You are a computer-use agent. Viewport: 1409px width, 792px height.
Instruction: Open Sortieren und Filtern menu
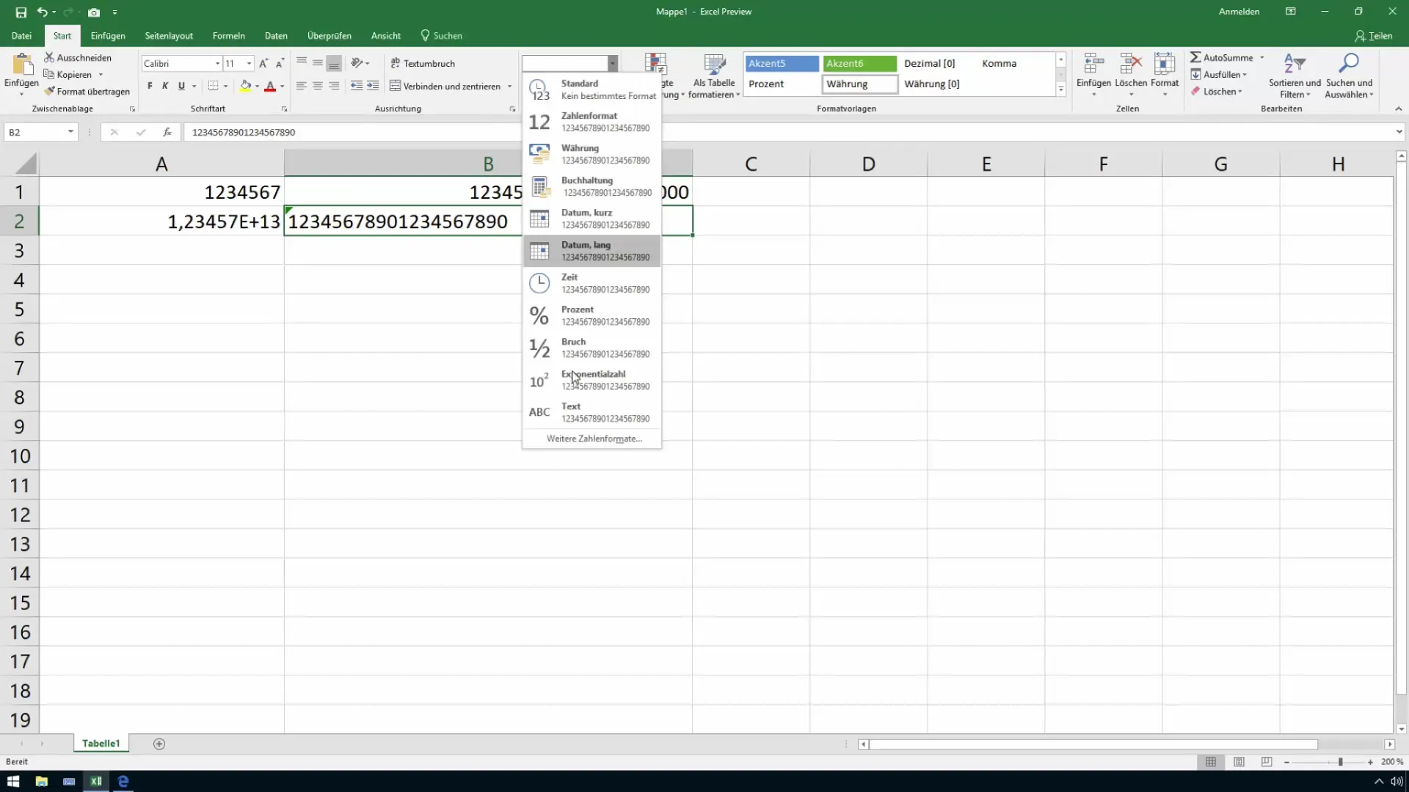click(1295, 76)
